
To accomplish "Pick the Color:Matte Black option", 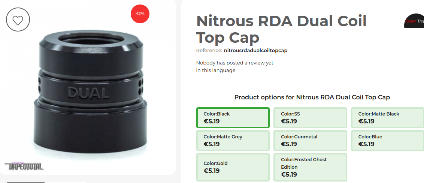I will point(387,118).
